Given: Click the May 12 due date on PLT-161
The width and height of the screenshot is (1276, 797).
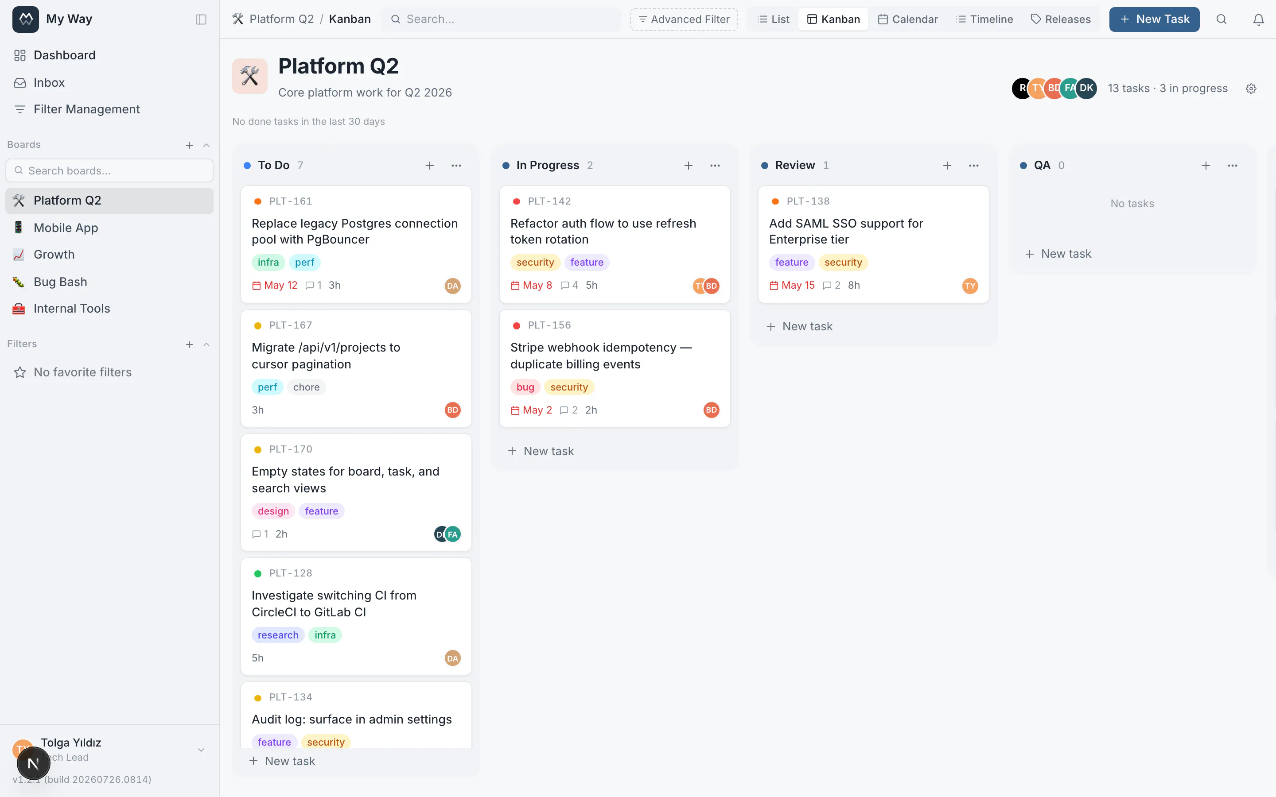Looking at the screenshot, I should click(x=275, y=285).
